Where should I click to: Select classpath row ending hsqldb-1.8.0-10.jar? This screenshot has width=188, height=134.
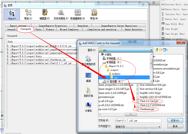tap(42, 46)
